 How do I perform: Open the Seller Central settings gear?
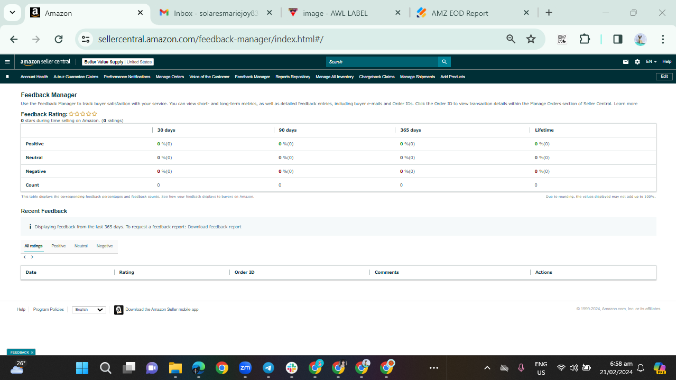coord(637,62)
